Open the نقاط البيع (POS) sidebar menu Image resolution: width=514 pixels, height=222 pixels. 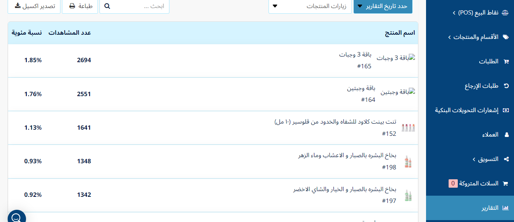(470, 13)
